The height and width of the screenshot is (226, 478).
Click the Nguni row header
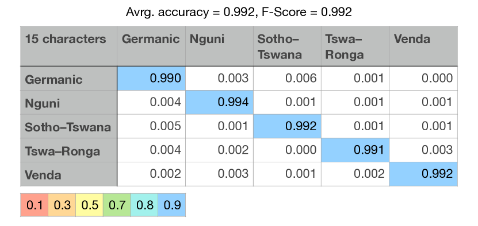68,102
